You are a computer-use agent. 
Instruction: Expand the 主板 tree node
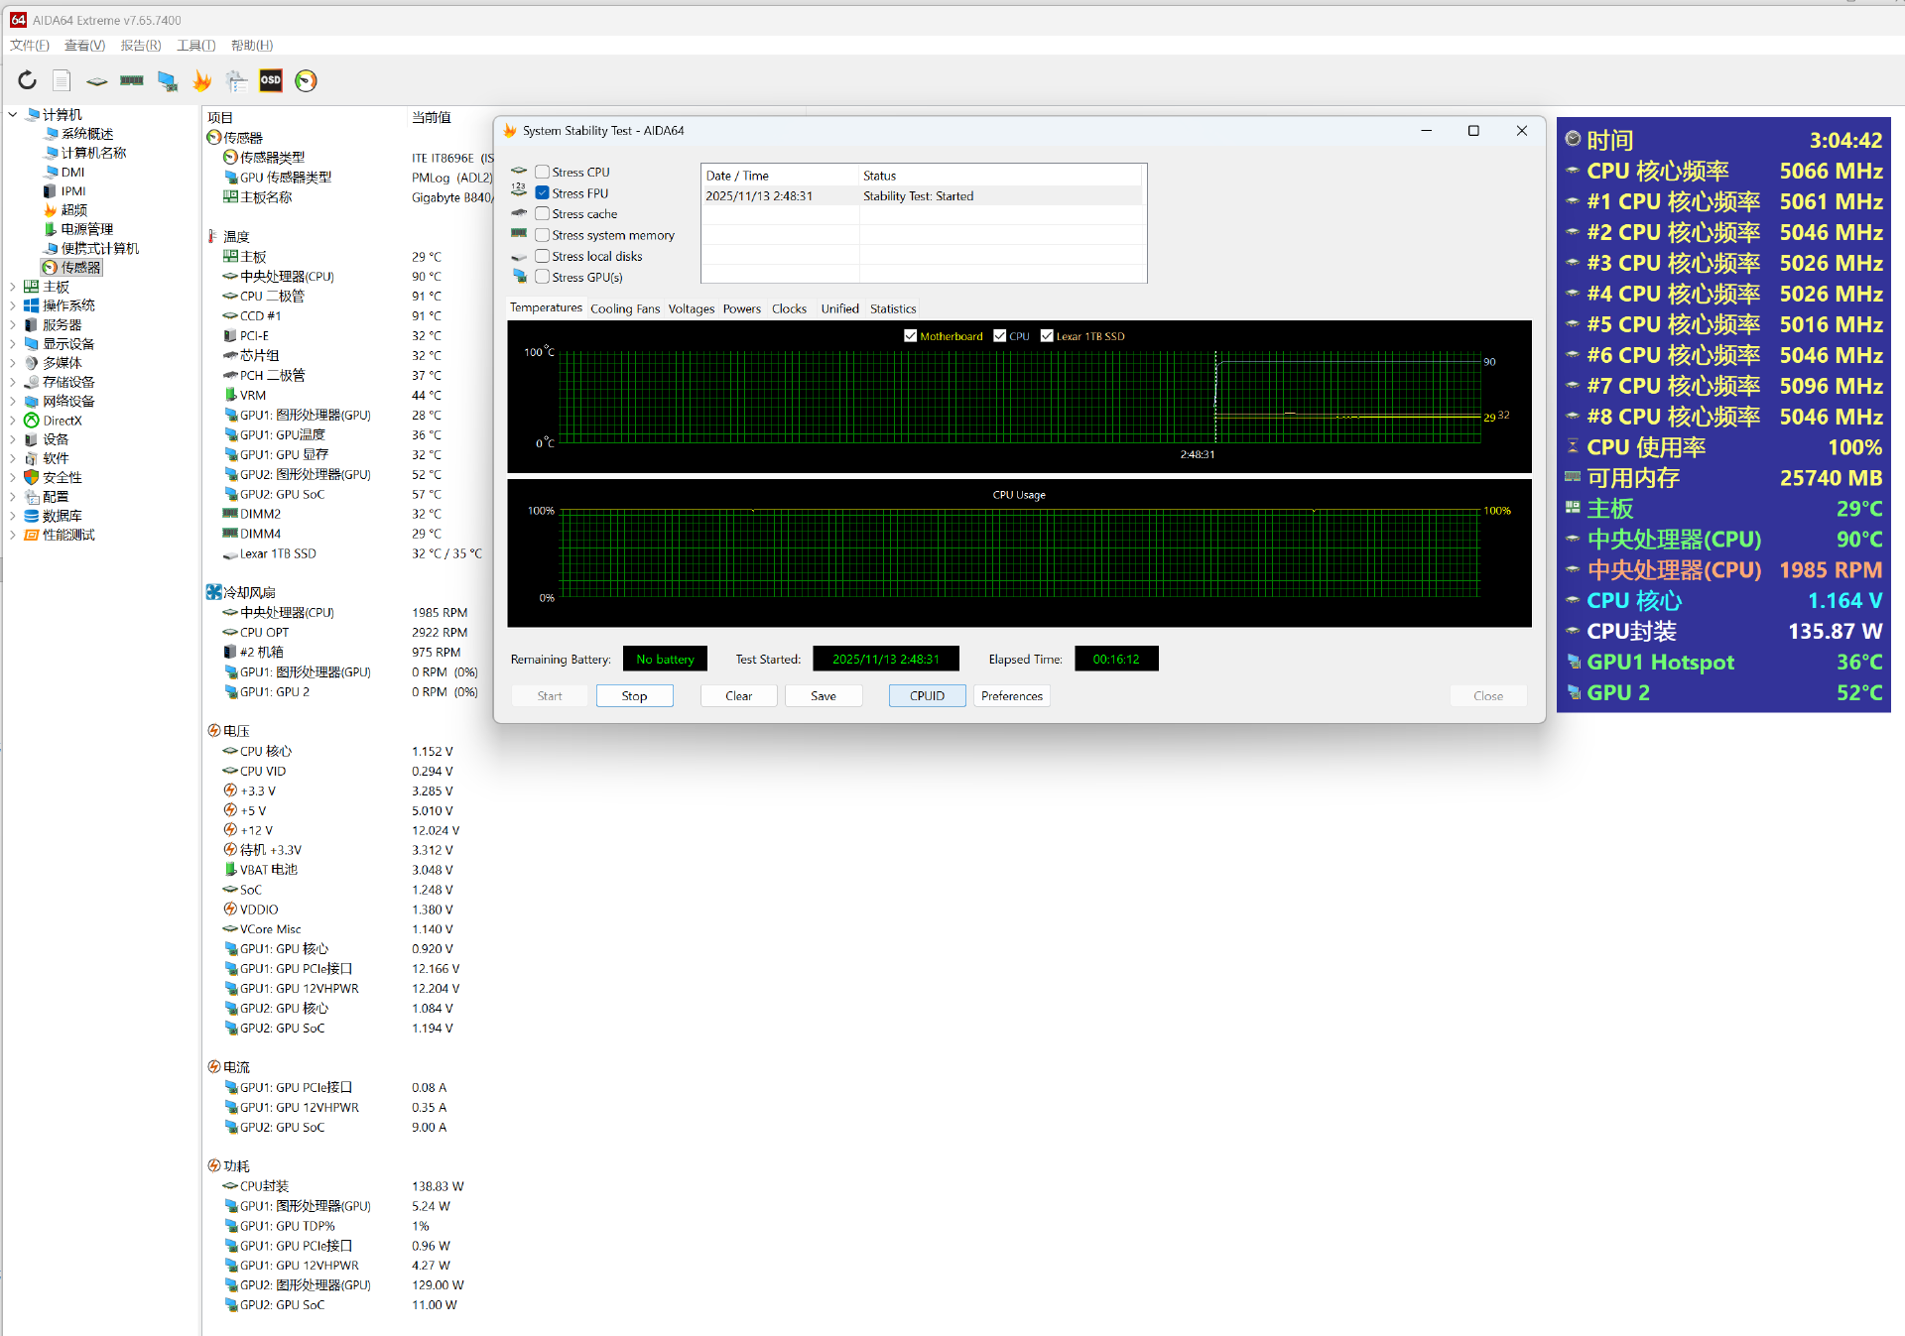(x=12, y=287)
